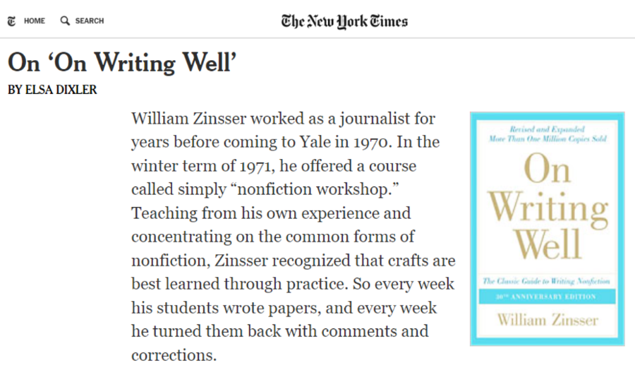Viewport: 635px width, 368px height.
Task: Click the small Times "T" logo icon
Action: (11, 21)
